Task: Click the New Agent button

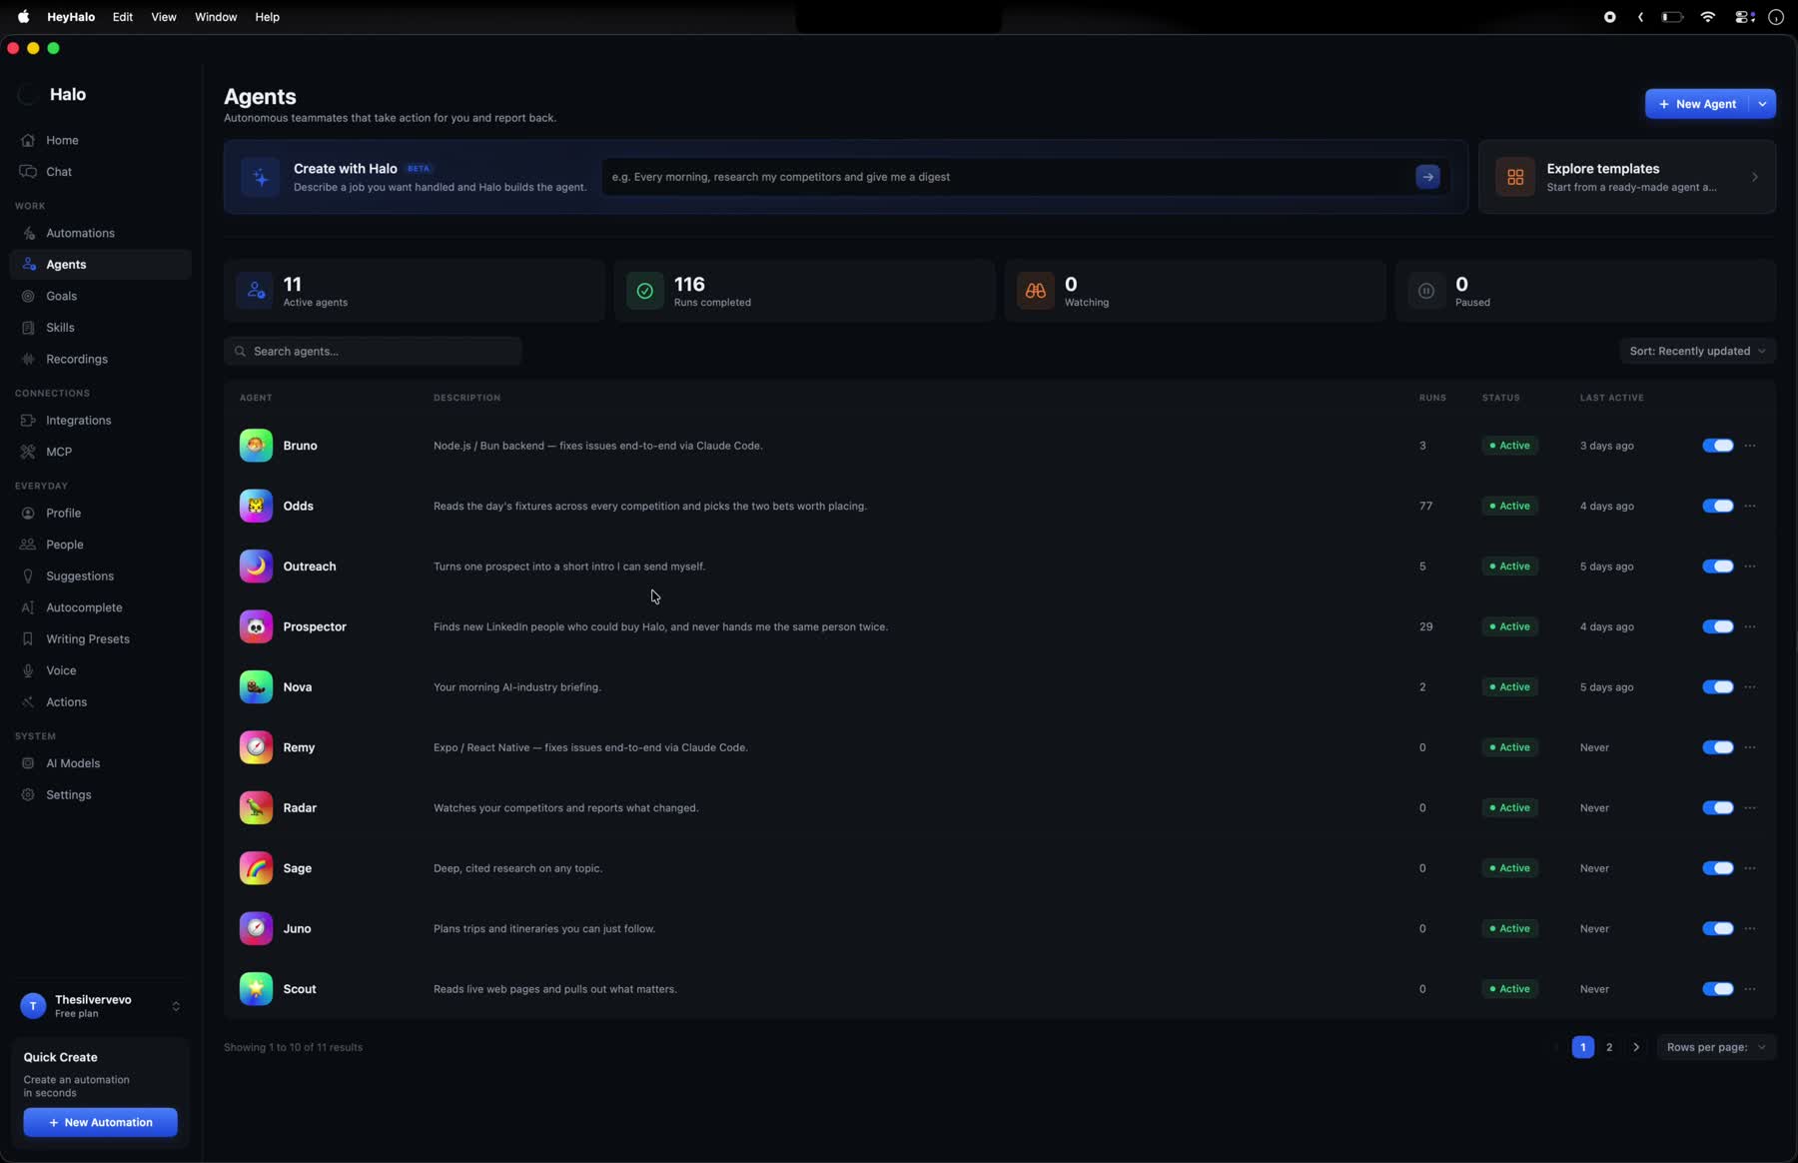Action: click(1697, 104)
